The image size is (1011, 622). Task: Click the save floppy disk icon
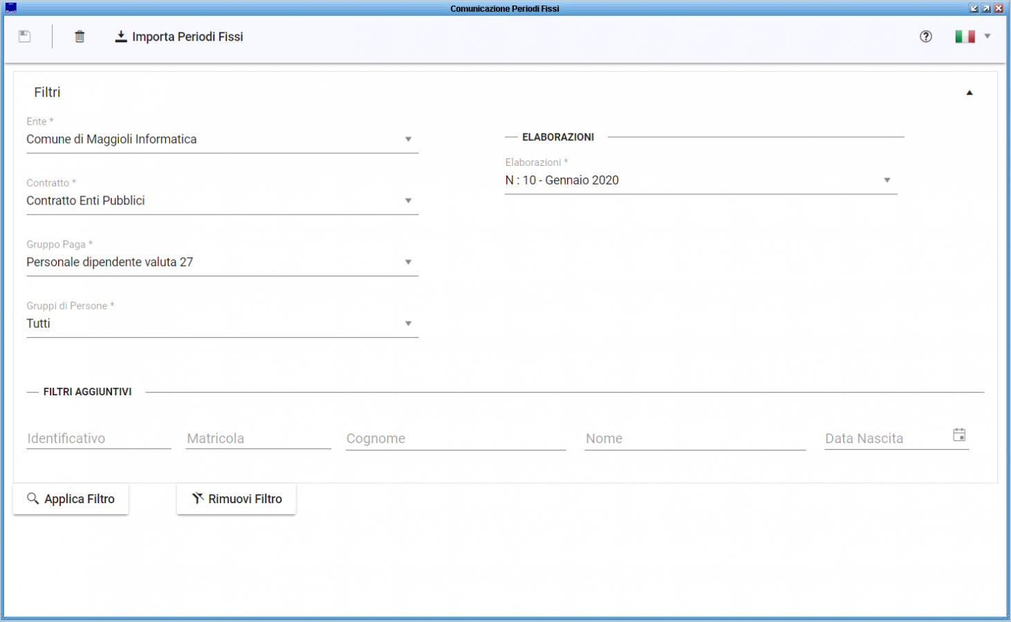click(x=25, y=37)
